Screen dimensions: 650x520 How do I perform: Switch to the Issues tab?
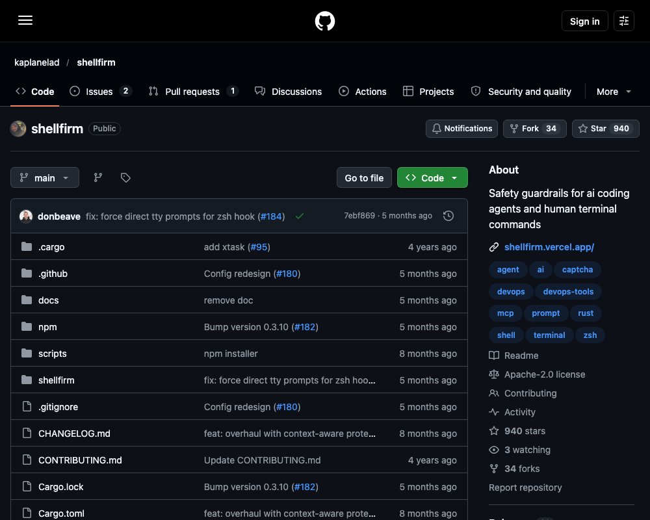coord(101,92)
